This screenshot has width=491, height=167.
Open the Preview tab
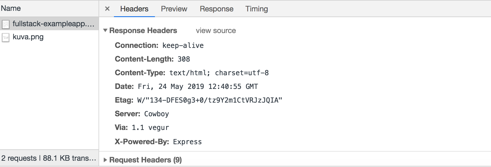174,9
